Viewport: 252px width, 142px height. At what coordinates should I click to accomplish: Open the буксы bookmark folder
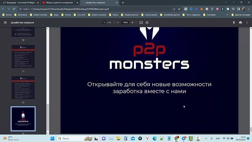[x=114, y=15]
